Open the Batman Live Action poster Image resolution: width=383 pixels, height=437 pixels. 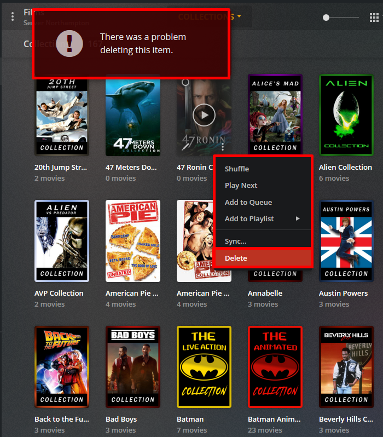[204, 367]
